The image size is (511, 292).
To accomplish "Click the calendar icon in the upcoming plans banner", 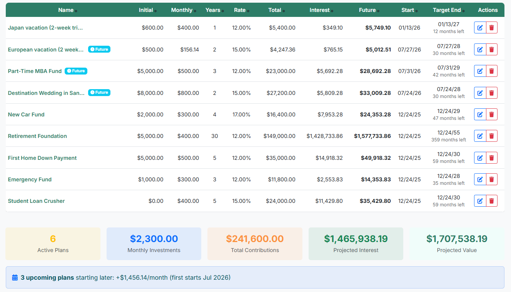I will pyautogui.click(x=15, y=277).
